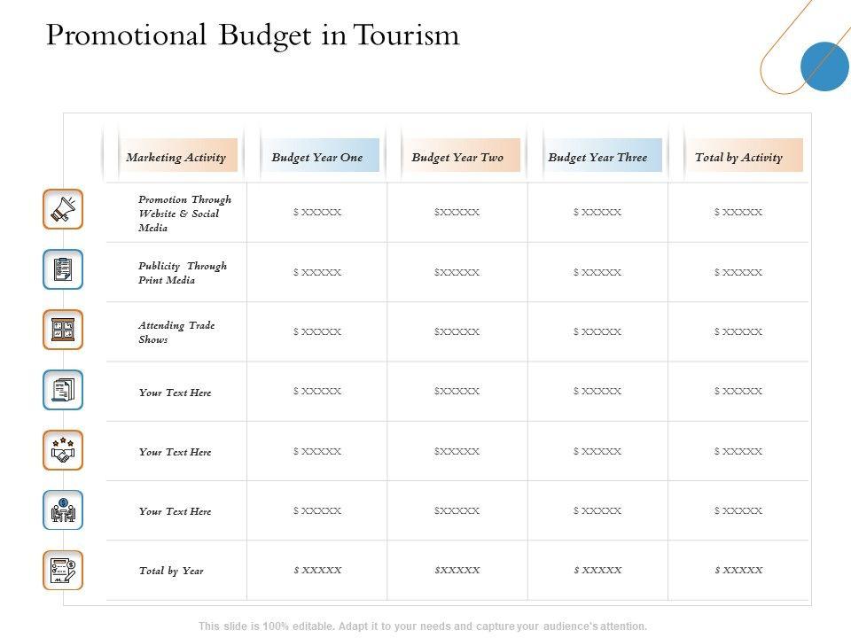Screen dimensions: 851x638
Task: Select the stacked documents icon
Action: 63,390
